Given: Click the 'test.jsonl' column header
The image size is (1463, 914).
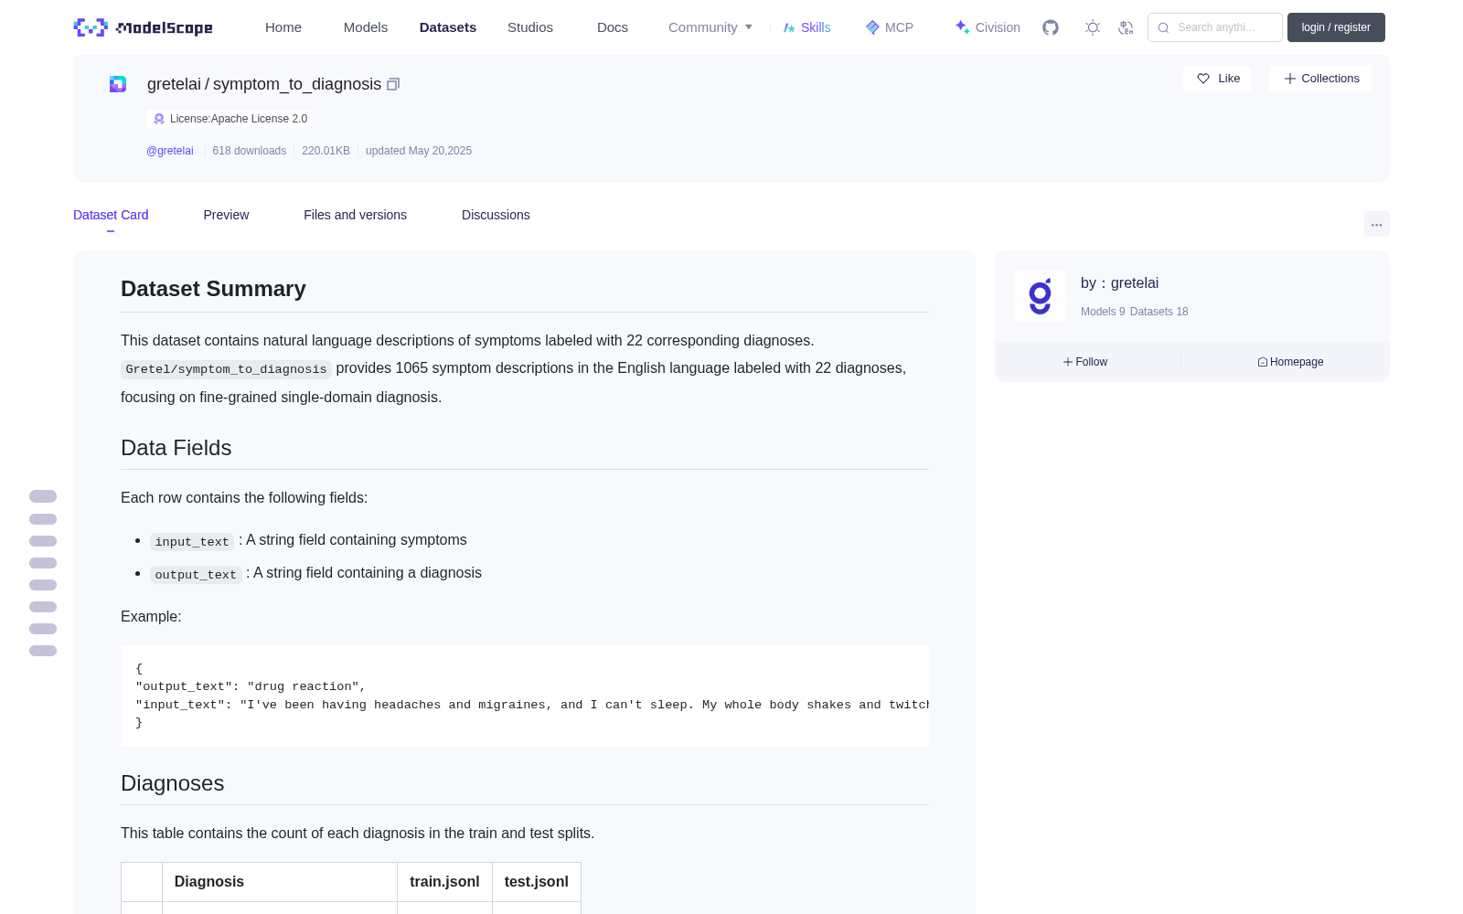Looking at the screenshot, I should pyautogui.click(x=537, y=882).
